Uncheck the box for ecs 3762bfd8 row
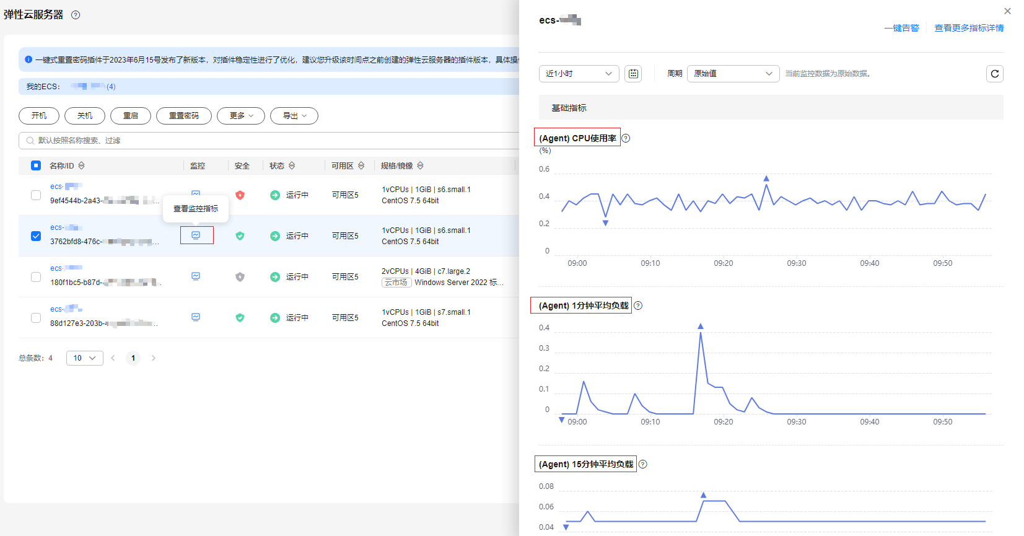The image size is (1024, 536). [x=36, y=236]
